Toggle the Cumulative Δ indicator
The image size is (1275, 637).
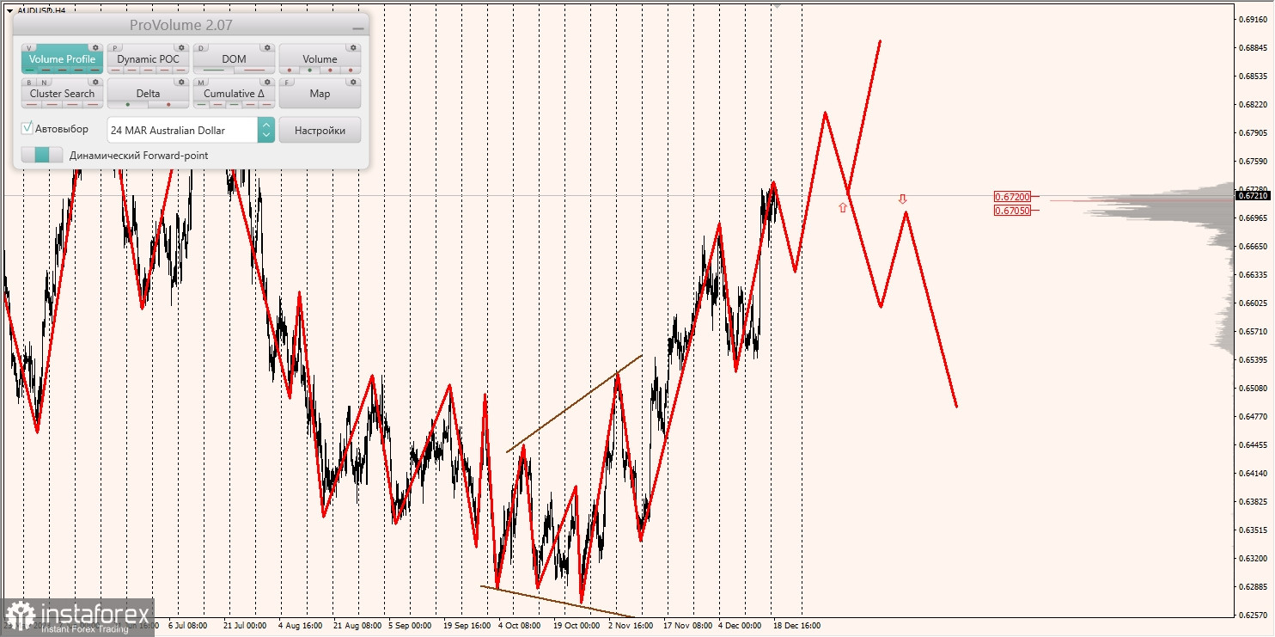(234, 94)
